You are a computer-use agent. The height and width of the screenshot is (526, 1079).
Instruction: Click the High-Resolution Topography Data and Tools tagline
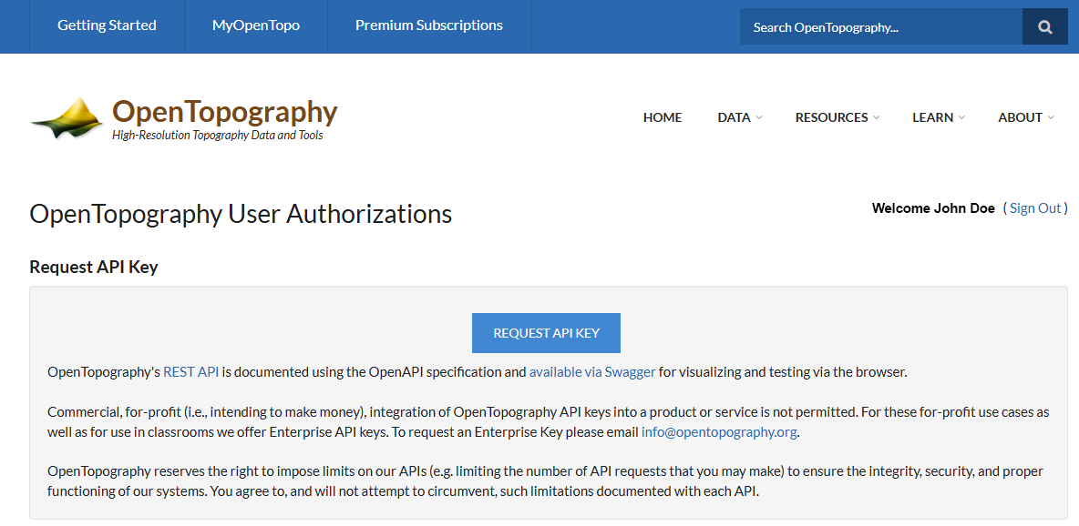coord(218,136)
